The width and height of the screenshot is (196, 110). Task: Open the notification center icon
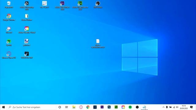point(191,107)
